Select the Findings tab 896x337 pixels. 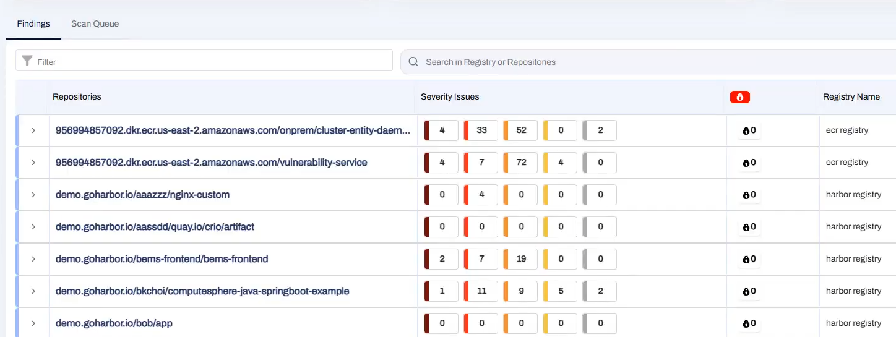(x=33, y=23)
